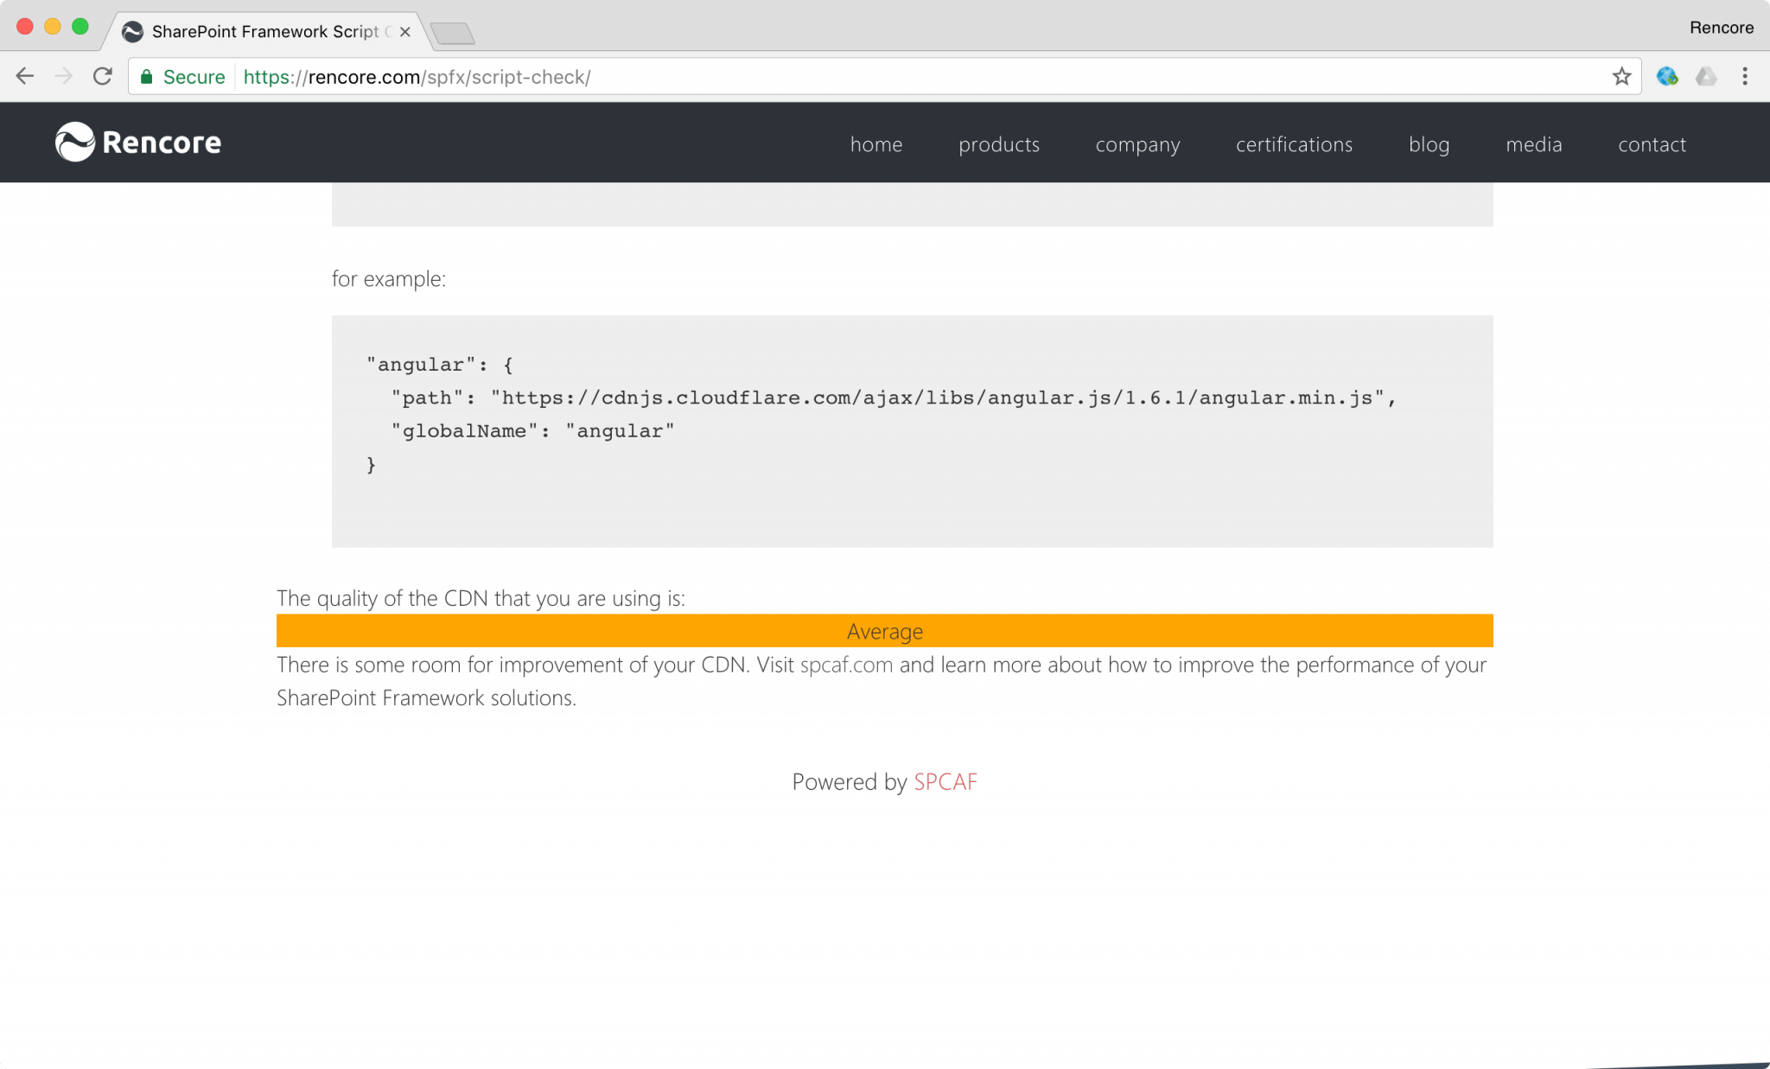This screenshot has height=1069, width=1770.
Task: Close the SharePoint Framework Script tab
Action: pos(404,32)
